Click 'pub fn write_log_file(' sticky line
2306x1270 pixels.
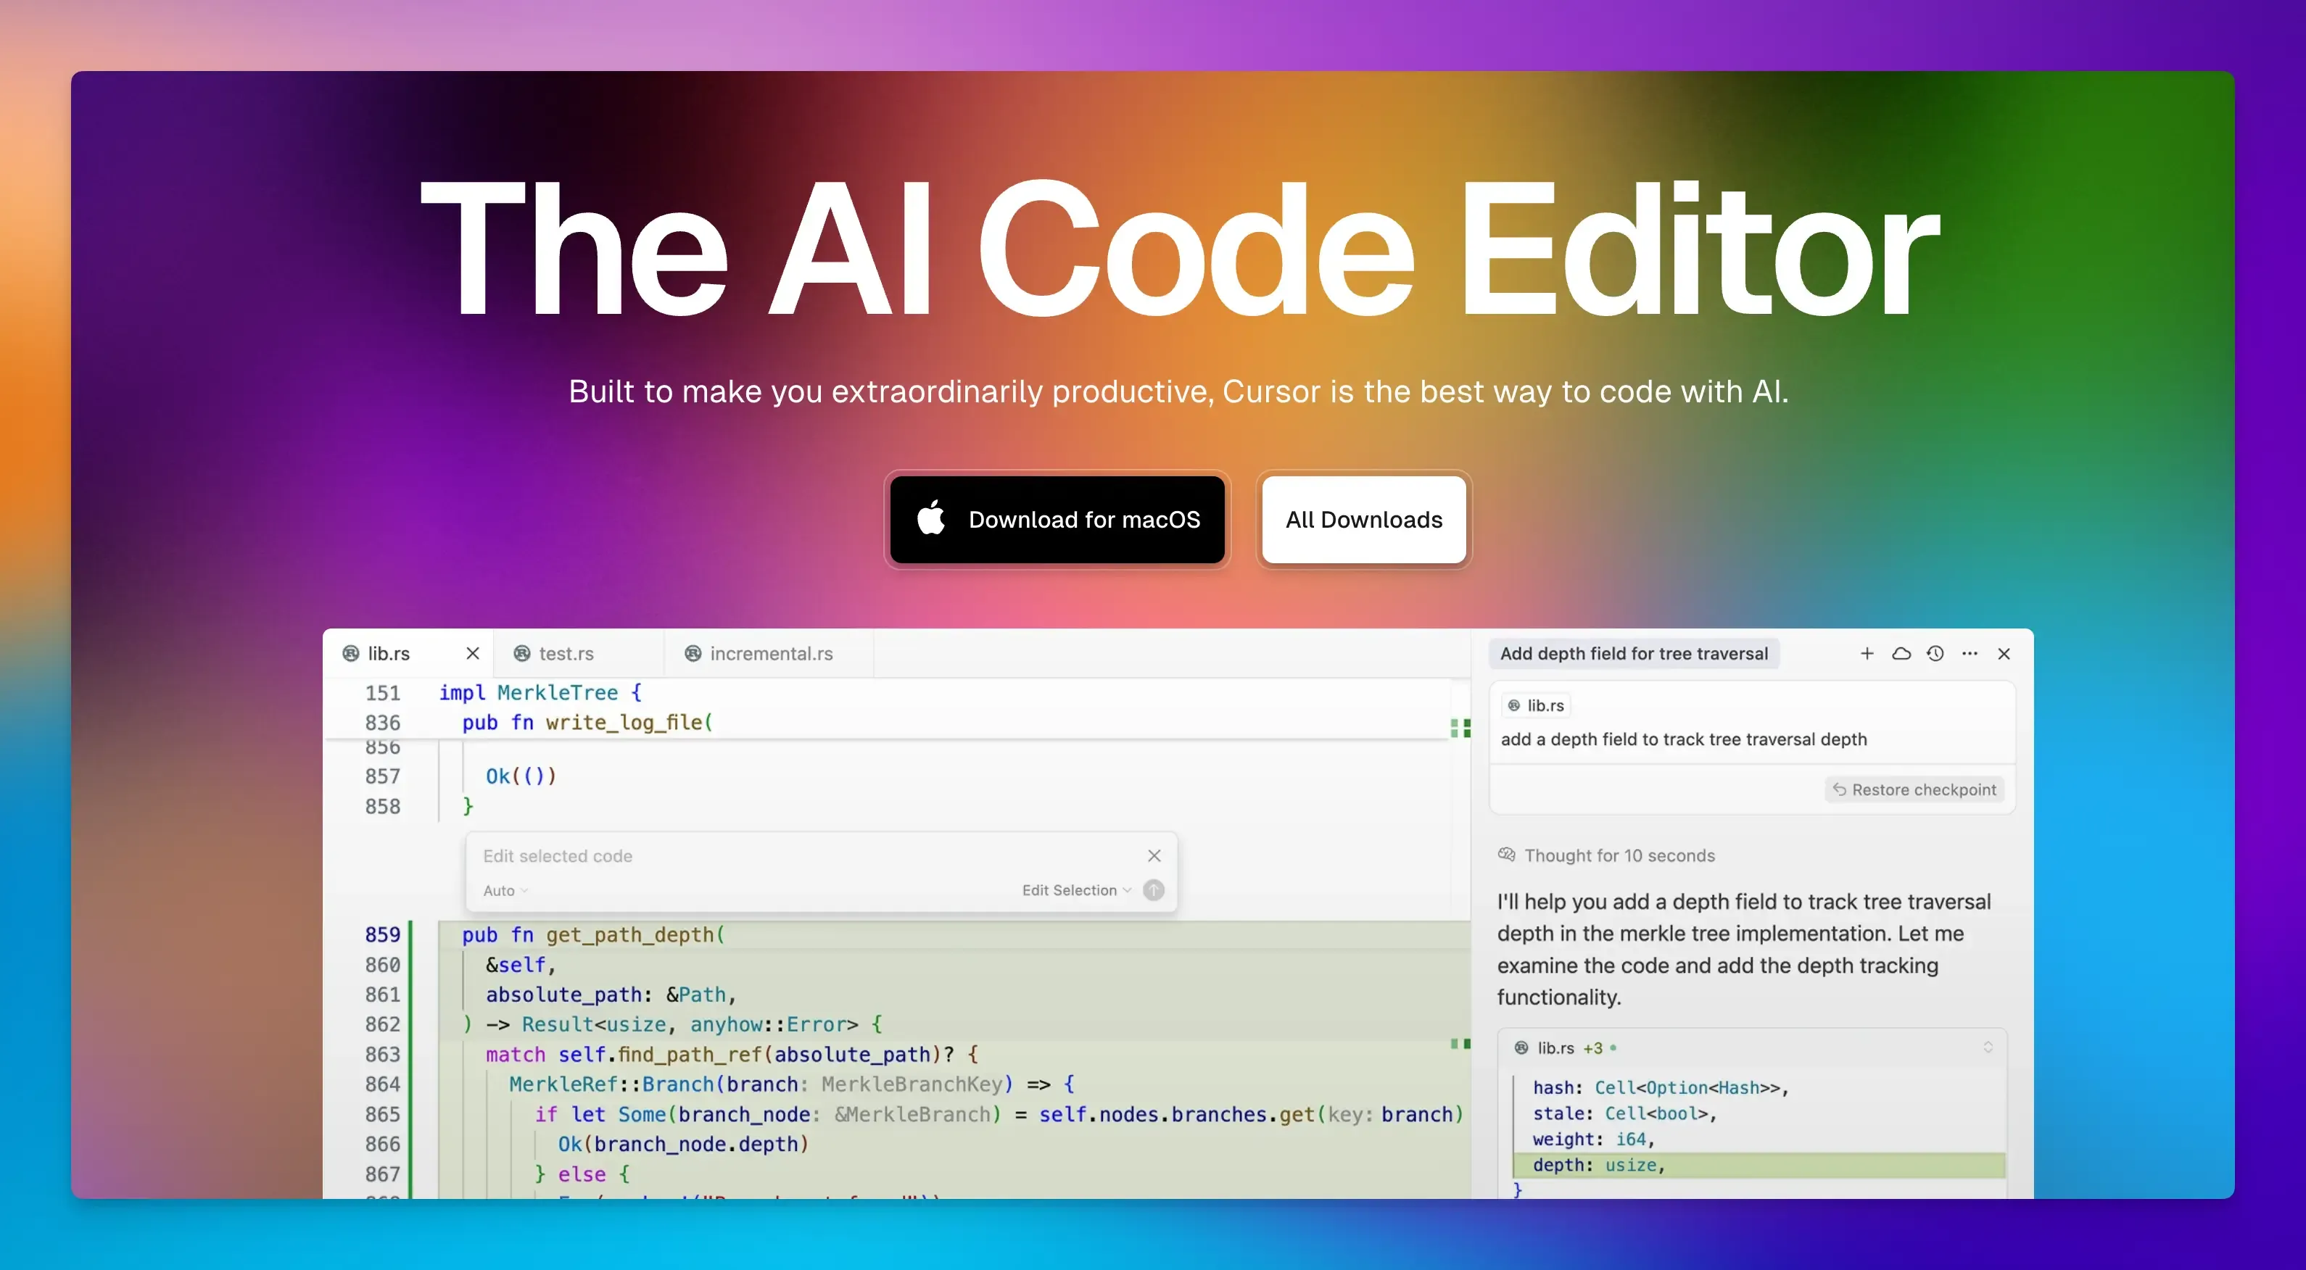click(x=587, y=722)
